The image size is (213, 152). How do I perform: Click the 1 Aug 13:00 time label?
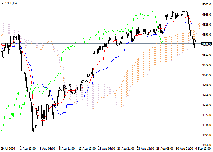pos(28,149)
